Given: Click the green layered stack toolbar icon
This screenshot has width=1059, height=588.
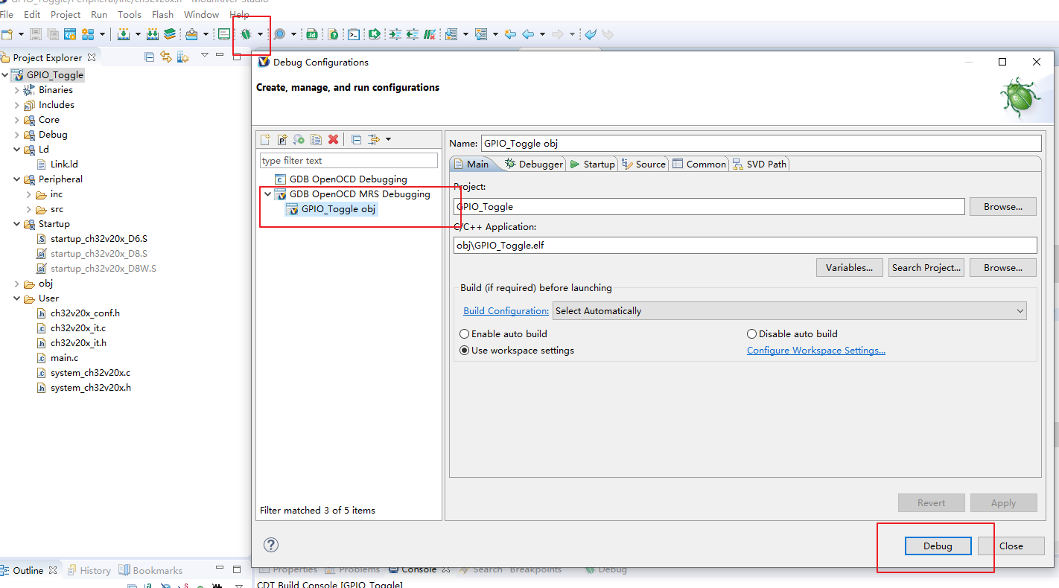Looking at the screenshot, I should coord(171,34).
